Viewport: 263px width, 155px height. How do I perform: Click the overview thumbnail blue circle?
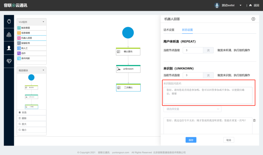pyautogui.click(x=31, y=77)
